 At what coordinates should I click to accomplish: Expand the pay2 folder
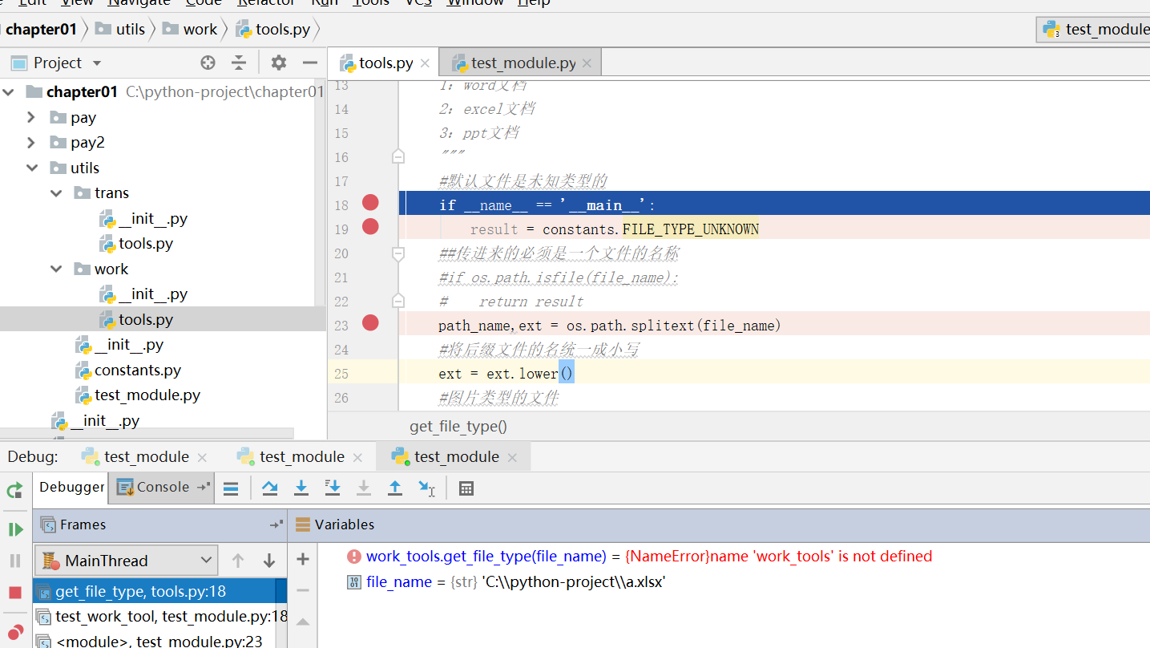pyautogui.click(x=31, y=143)
